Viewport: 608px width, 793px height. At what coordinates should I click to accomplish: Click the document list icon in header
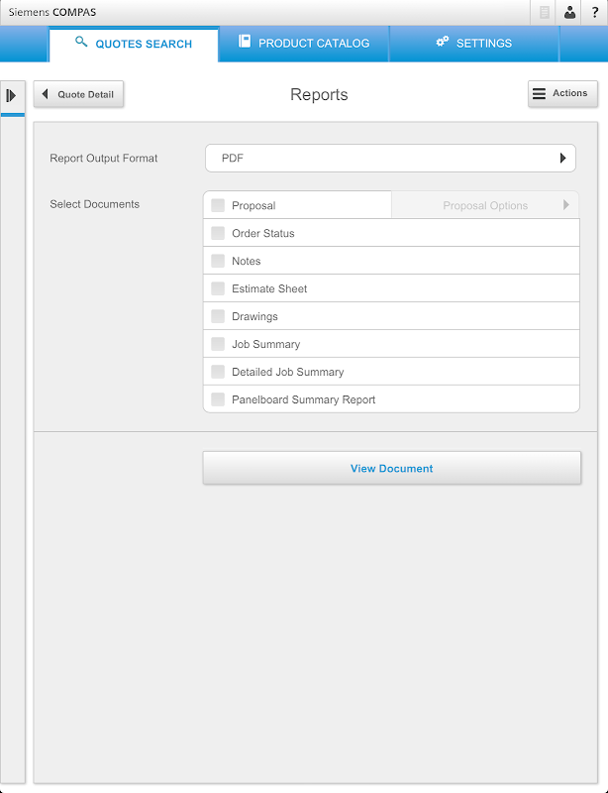tap(545, 13)
